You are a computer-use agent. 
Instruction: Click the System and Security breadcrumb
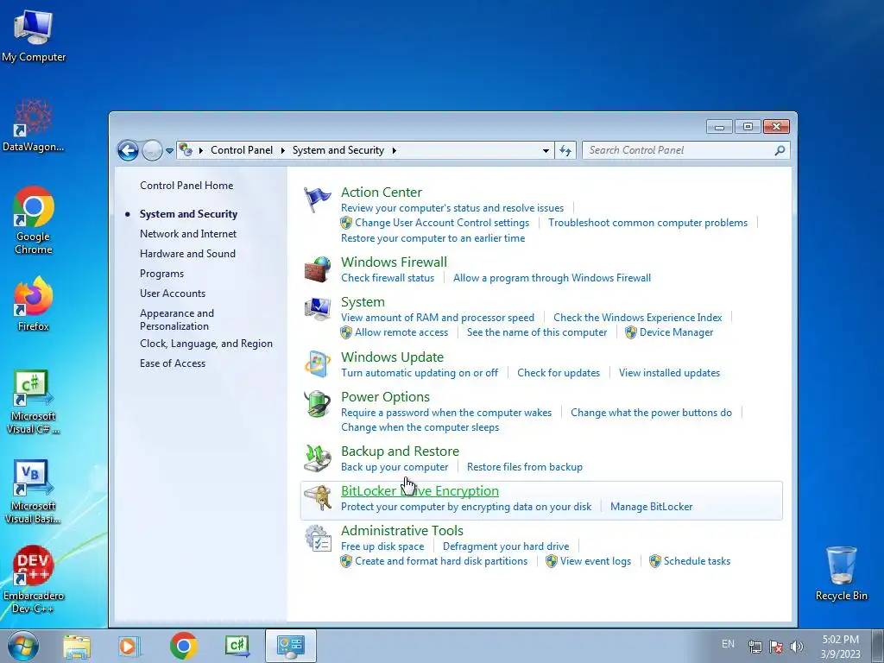point(338,150)
